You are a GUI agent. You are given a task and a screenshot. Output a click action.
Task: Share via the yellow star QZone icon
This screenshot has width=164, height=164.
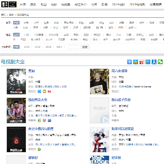pos(136,62)
